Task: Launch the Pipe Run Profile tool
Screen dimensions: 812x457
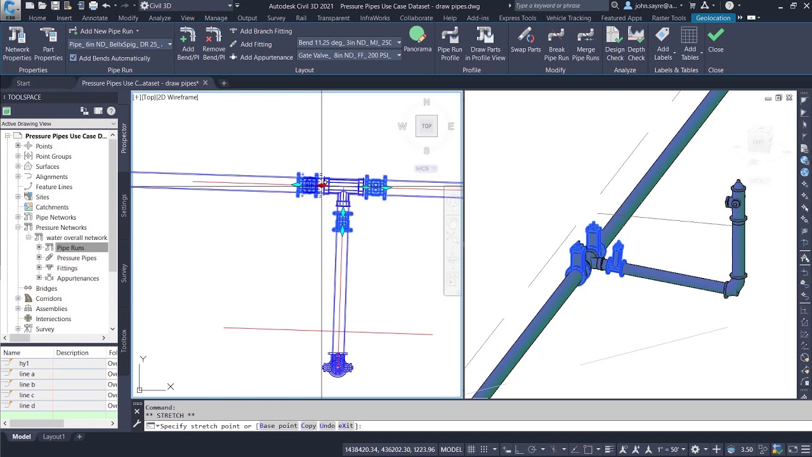Action: click(450, 44)
